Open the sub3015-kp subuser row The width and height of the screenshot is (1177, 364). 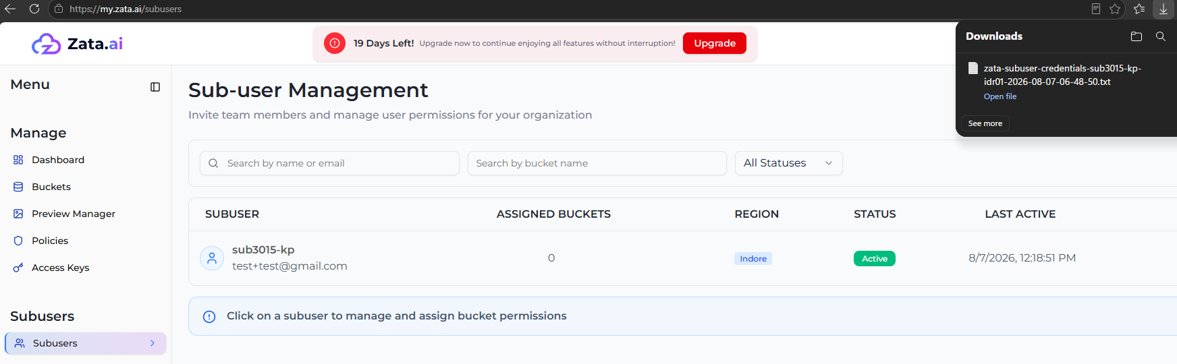(682, 258)
